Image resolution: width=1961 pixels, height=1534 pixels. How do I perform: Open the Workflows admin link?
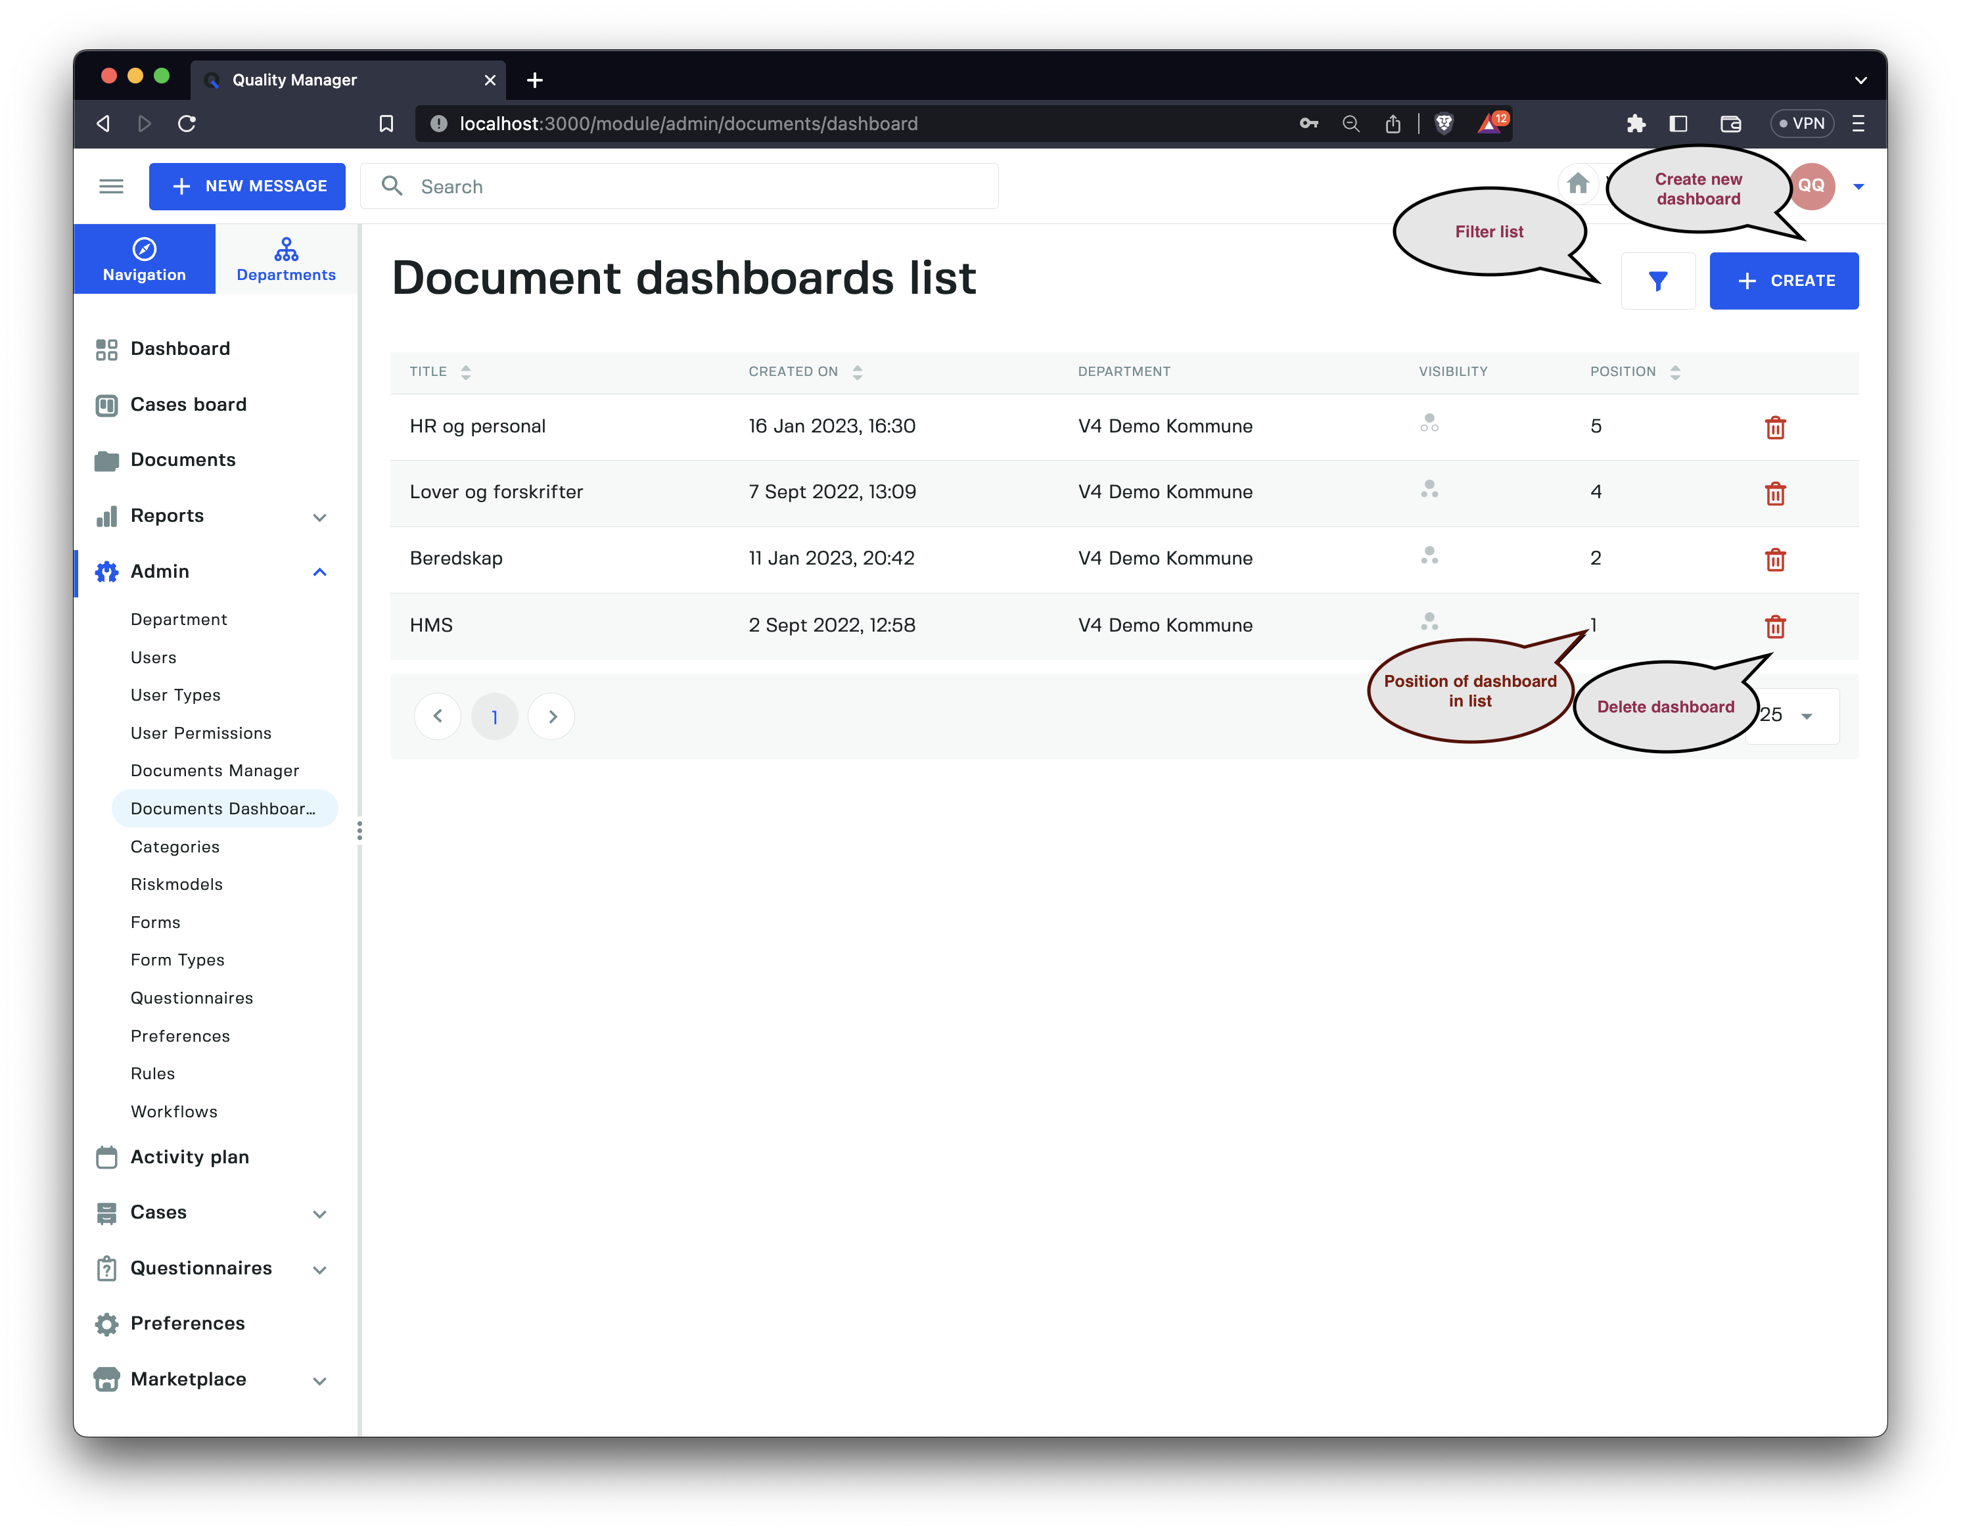pos(174,1112)
